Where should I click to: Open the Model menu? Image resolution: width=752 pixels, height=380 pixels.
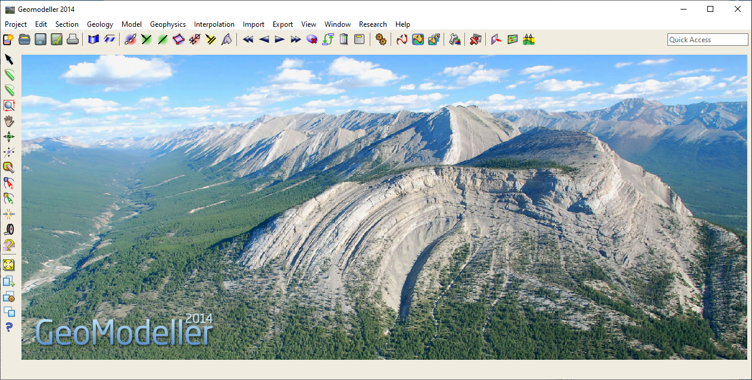[132, 24]
